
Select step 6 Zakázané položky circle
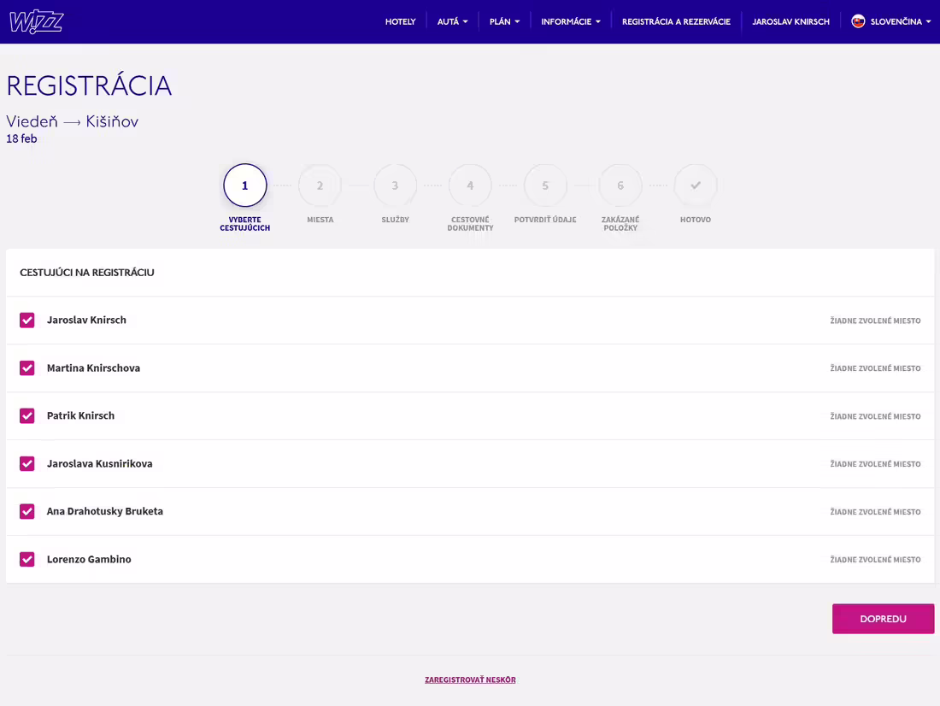tap(620, 185)
